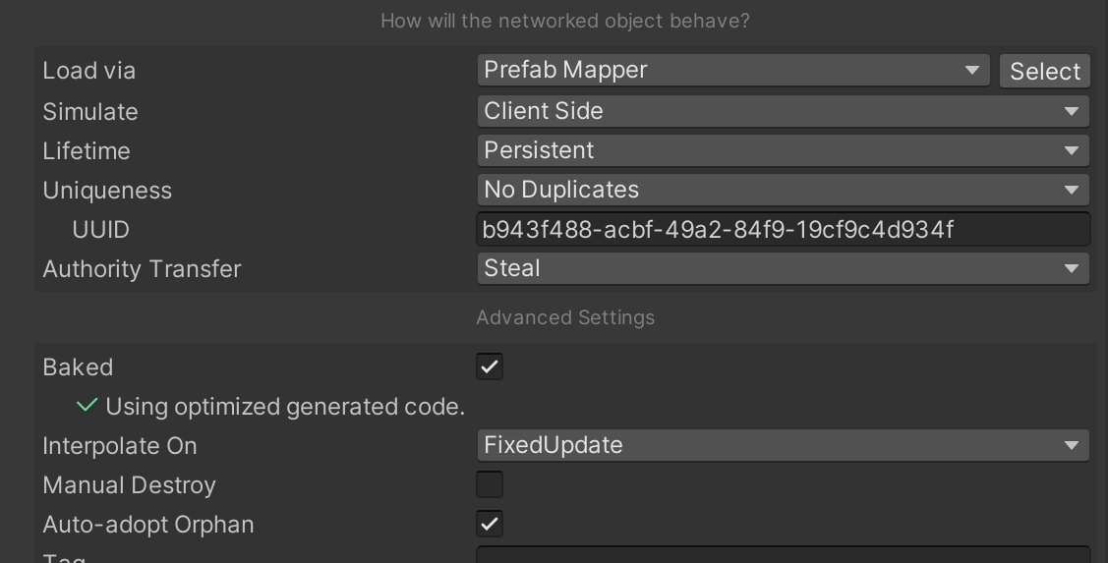Open the Authority Transfer dropdown showing Steal
The width and height of the screenshot is (1108, 563).
pos(783,268)
